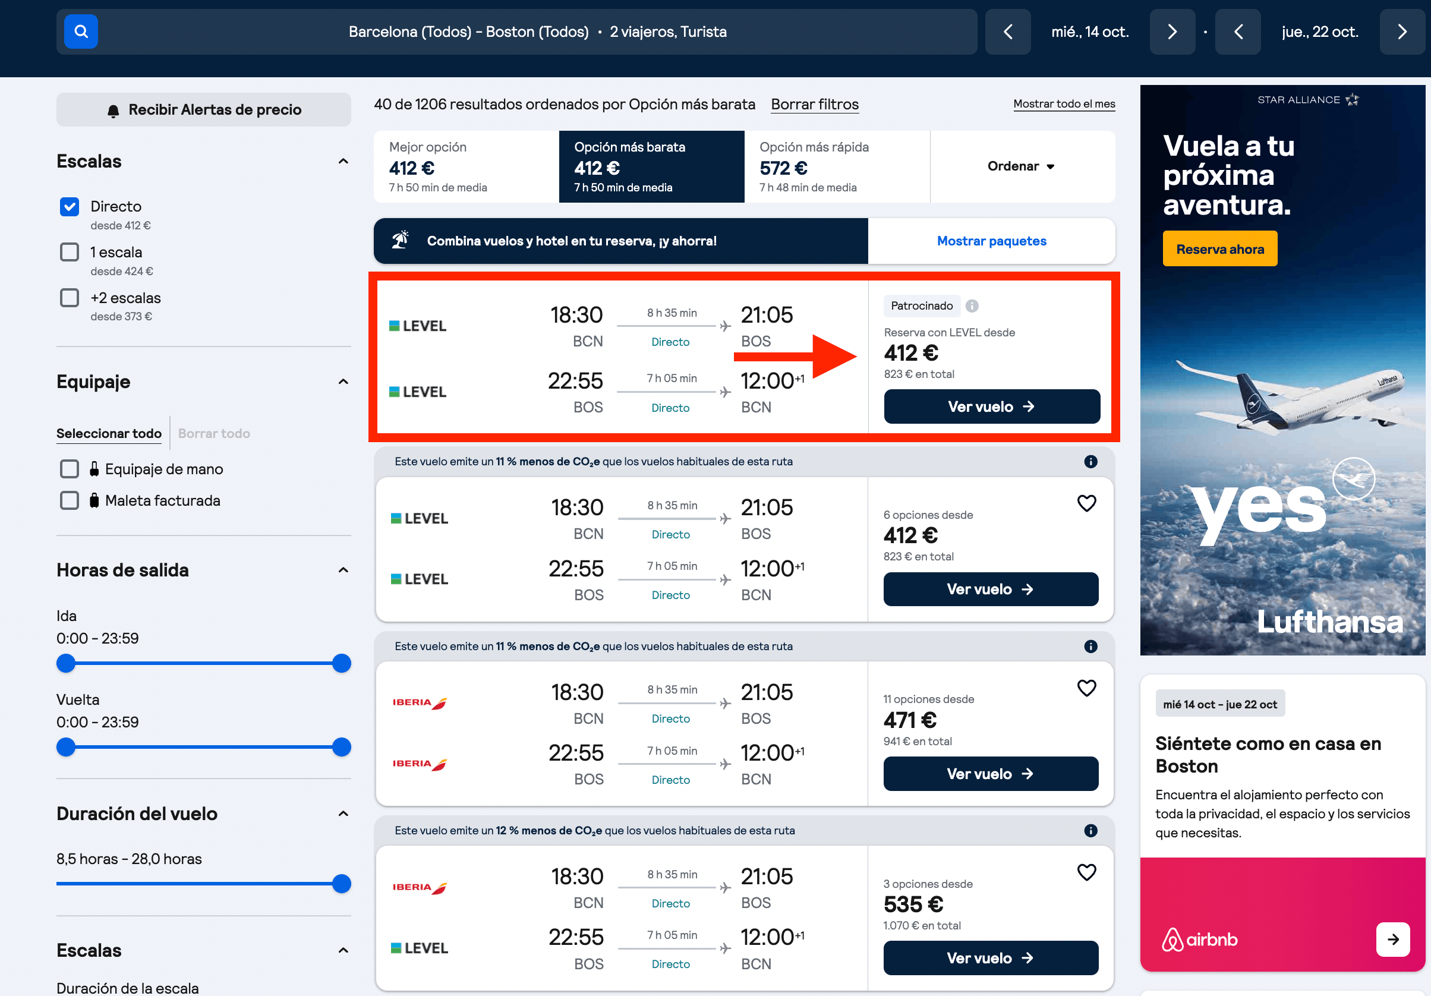Go to previous departure date arrow
Viewport: 1431px width, 996px height.
point(1008,31)
